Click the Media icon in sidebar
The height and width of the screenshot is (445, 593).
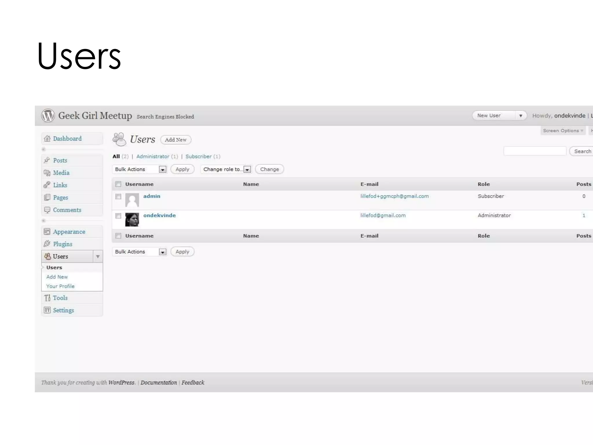47,173
